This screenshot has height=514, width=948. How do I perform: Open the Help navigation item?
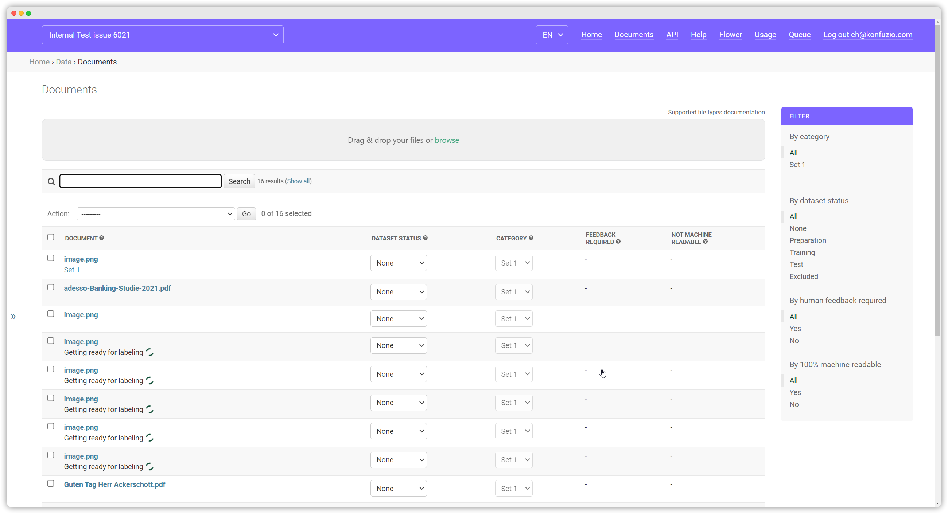click(698, 35)
